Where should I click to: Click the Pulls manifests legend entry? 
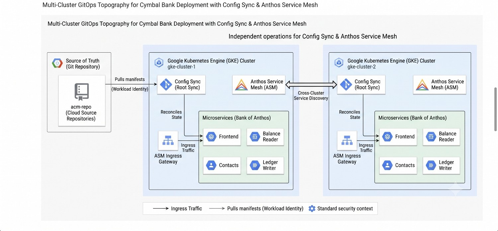tap(256, 208)
